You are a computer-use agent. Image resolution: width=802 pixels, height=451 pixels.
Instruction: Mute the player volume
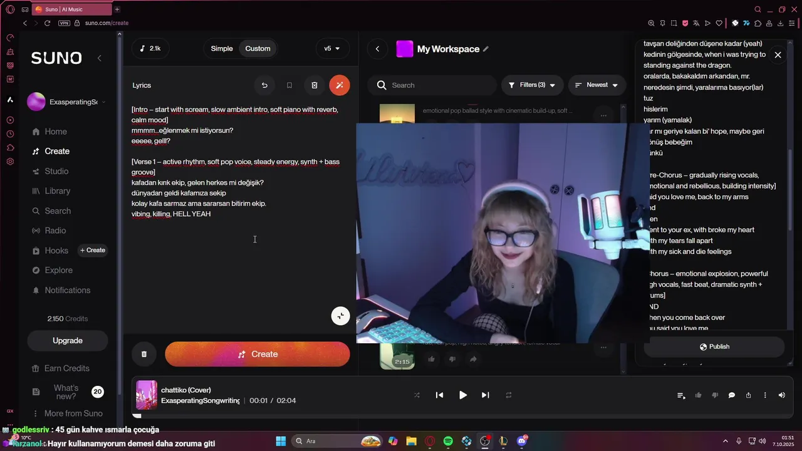tap(781, 395)
